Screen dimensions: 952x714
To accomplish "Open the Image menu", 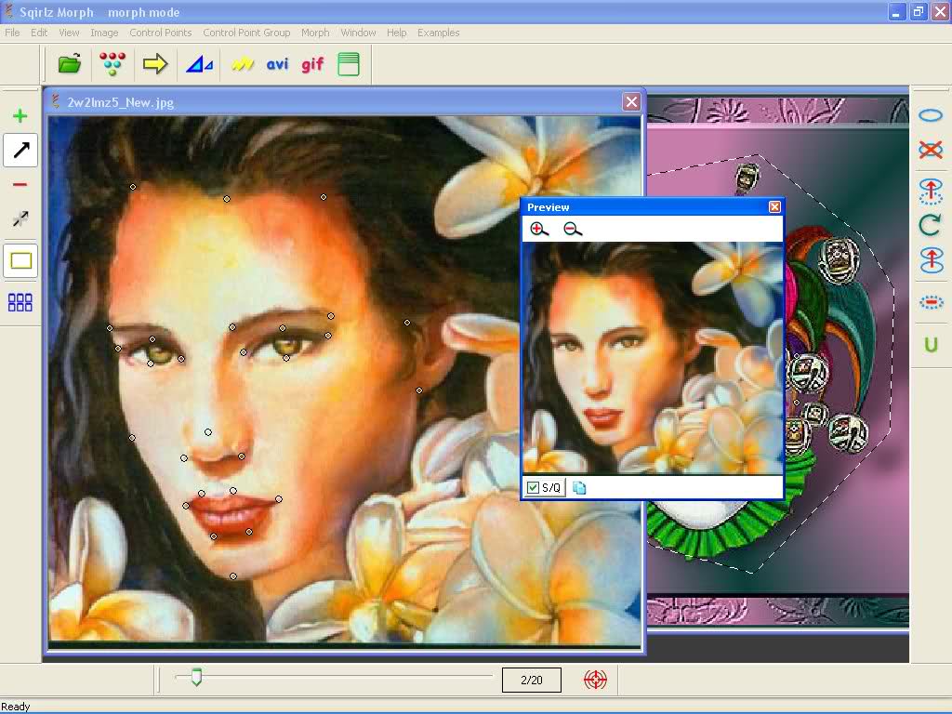I will point(104,33).
